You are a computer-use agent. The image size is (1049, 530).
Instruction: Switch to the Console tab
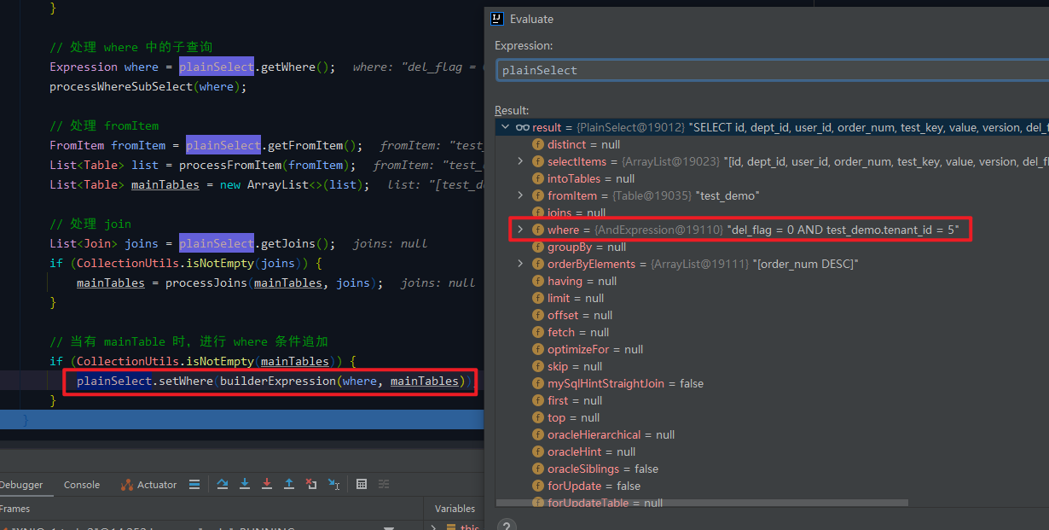82,485
